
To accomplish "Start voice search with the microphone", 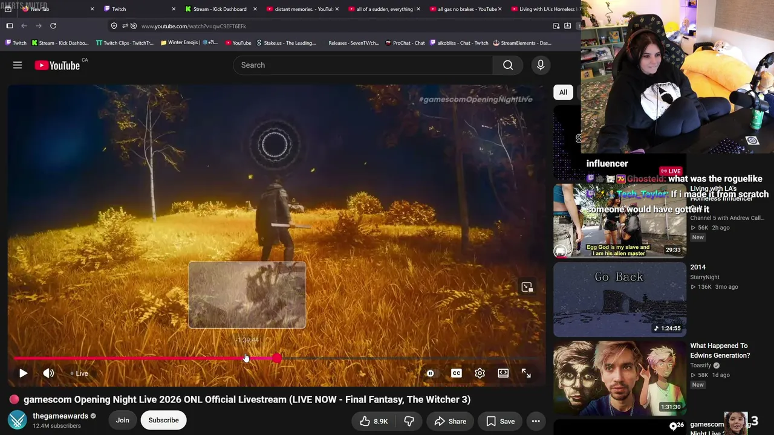I will pos(541,65).
